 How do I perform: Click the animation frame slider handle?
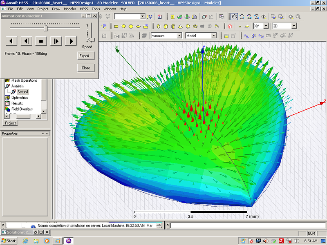pos(46,28)
